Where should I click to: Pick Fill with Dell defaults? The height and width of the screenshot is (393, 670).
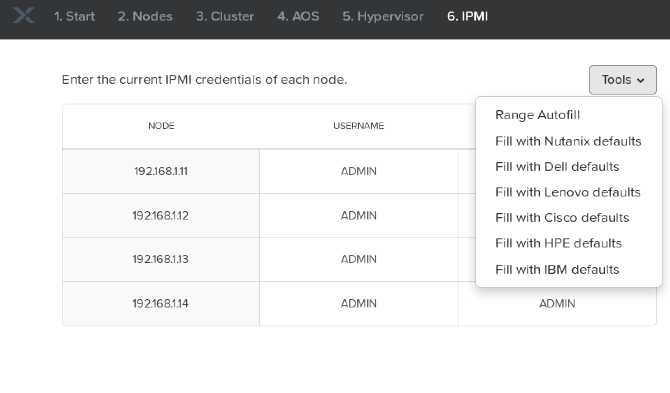coord(557,166)
